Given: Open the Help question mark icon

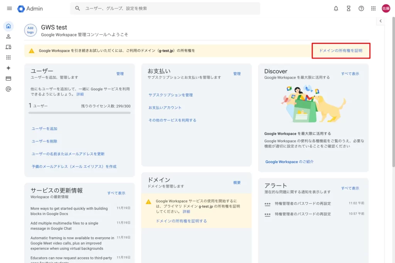Looking at the screenshot, I should (x=361, y=8).
